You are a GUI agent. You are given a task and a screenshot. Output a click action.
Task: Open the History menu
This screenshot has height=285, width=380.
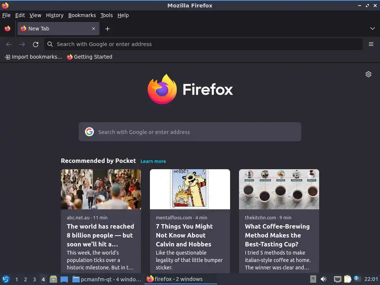(55, 15)
